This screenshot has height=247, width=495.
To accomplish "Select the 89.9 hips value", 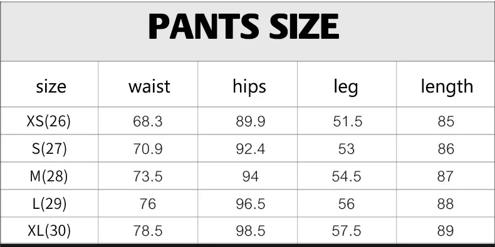I will pos(251,121).
